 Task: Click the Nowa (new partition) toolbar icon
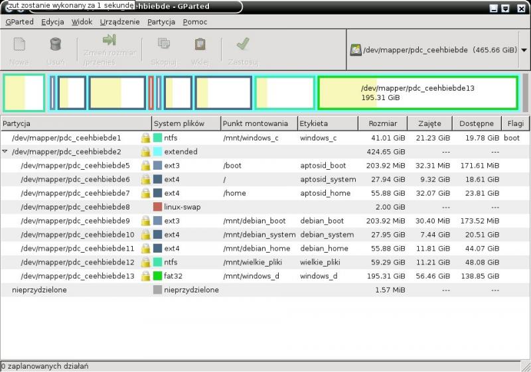point(19,44)
